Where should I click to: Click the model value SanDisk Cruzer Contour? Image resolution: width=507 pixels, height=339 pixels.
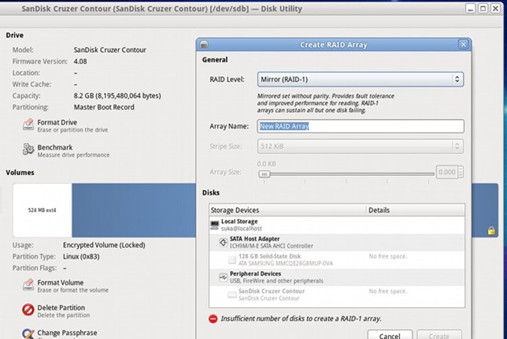[x=110, y=50]
